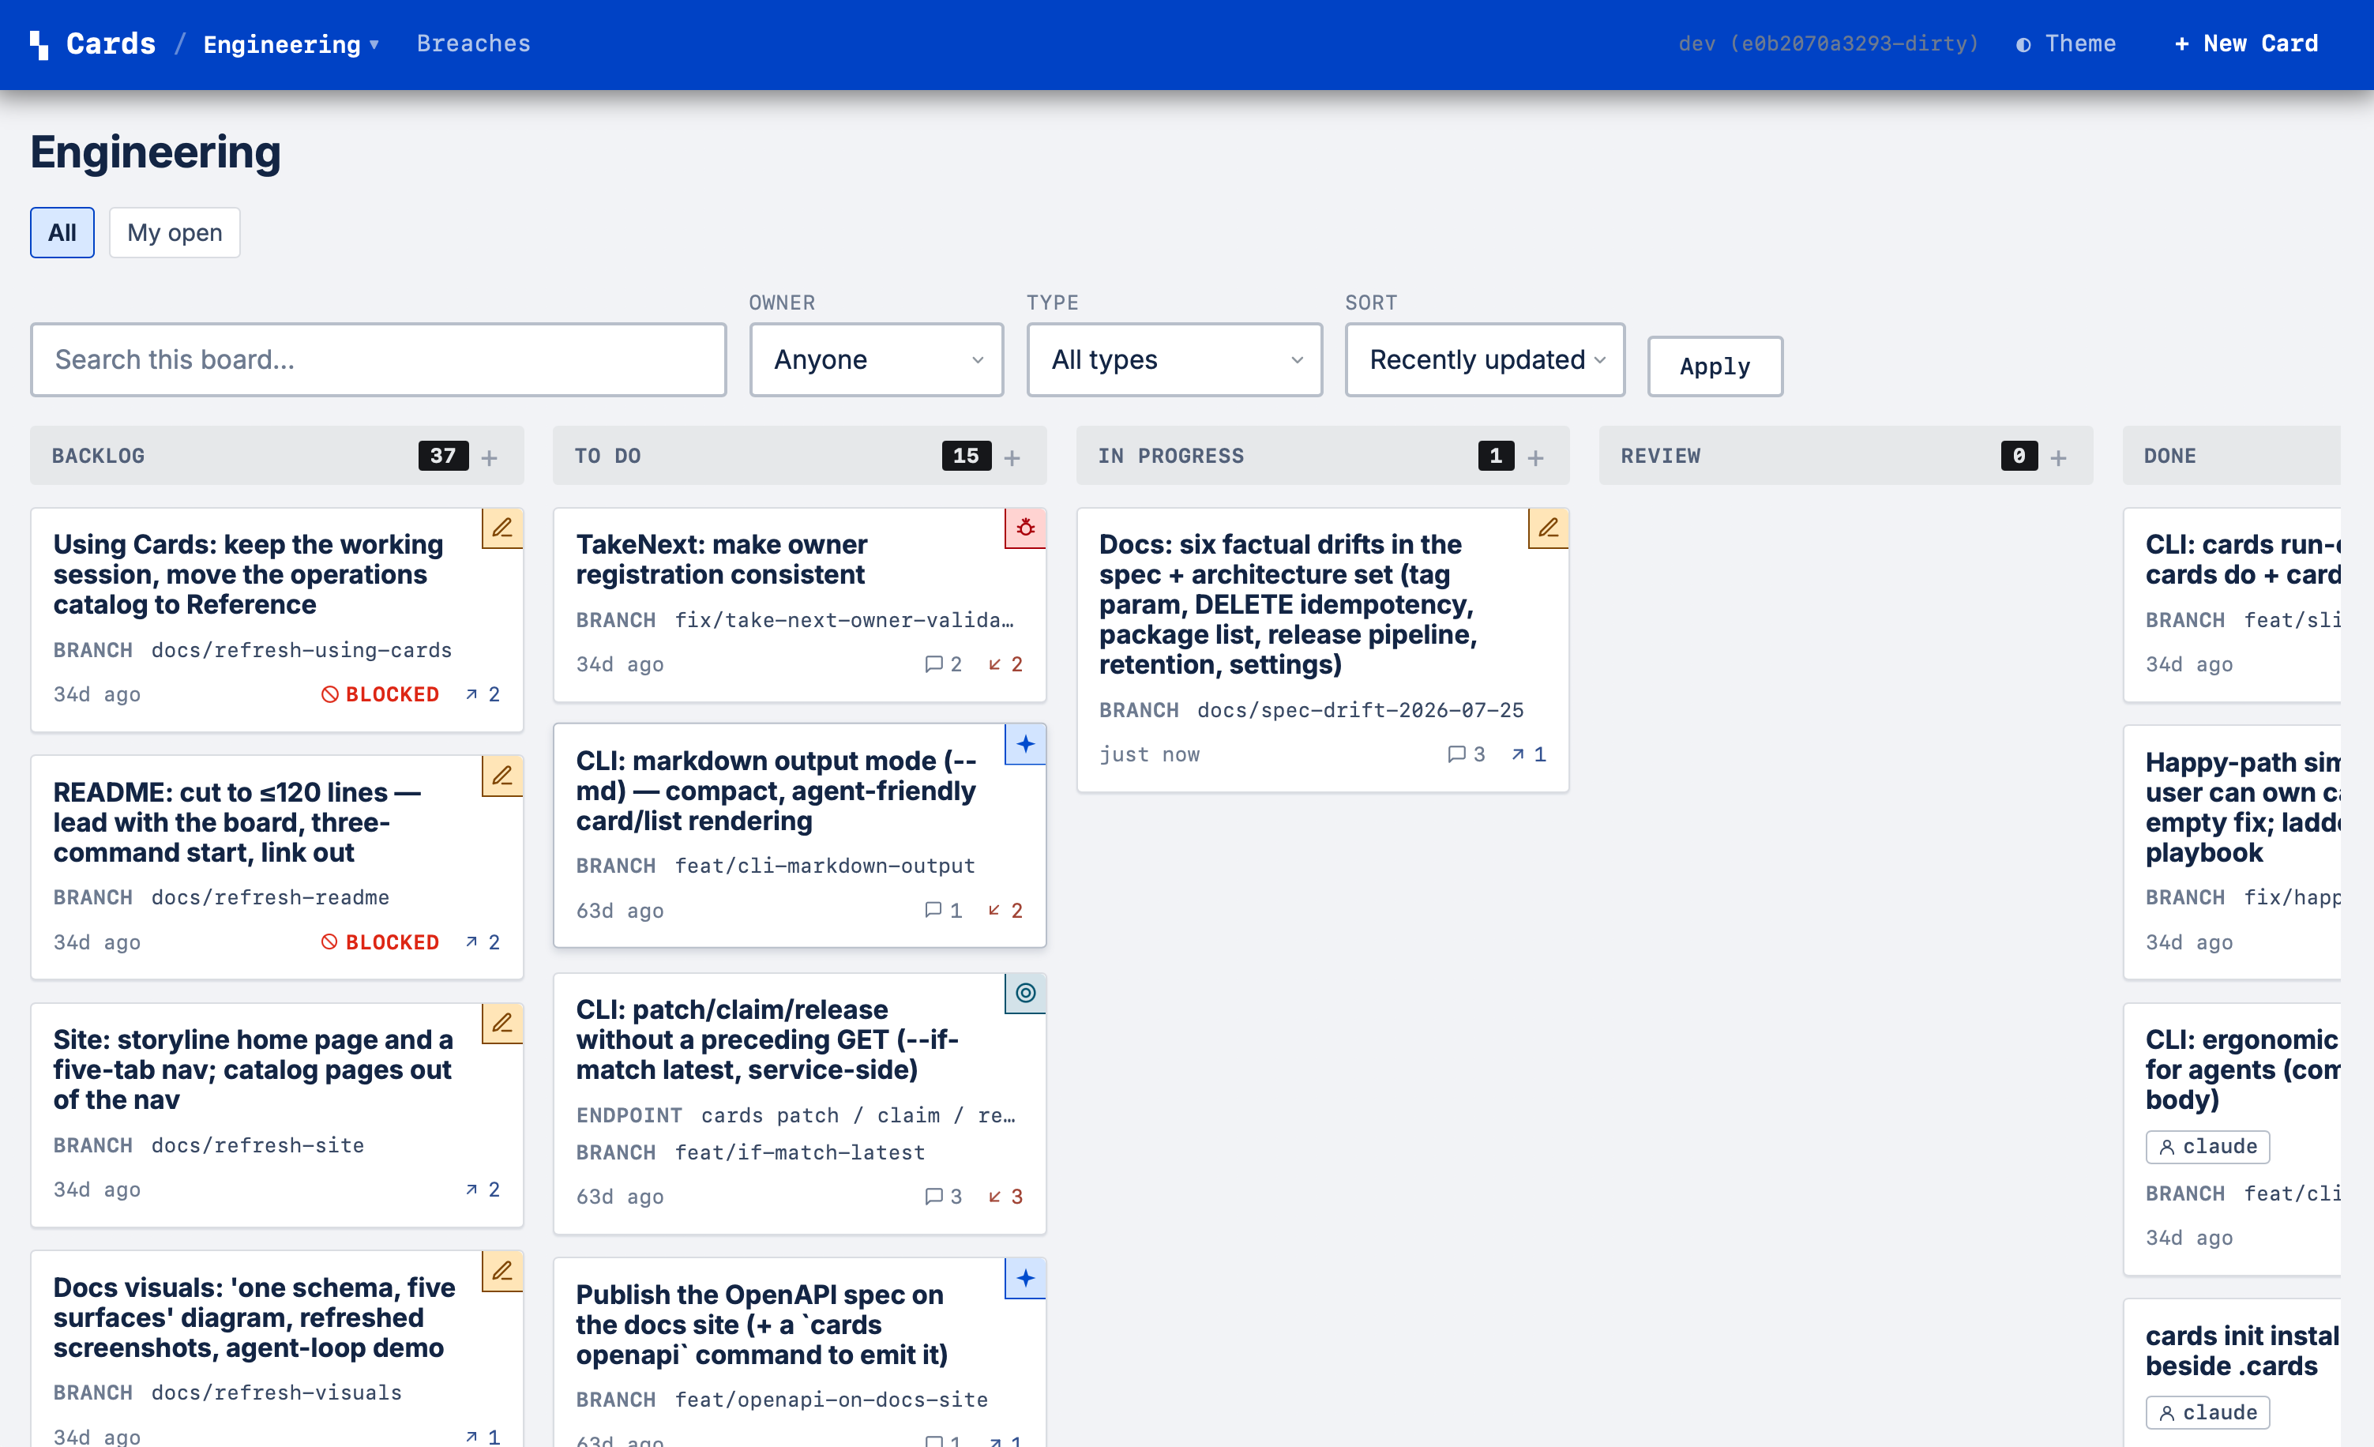Open the Engineering board switcher
The height and width of the screenshot is (1447, 2374).
291,44
